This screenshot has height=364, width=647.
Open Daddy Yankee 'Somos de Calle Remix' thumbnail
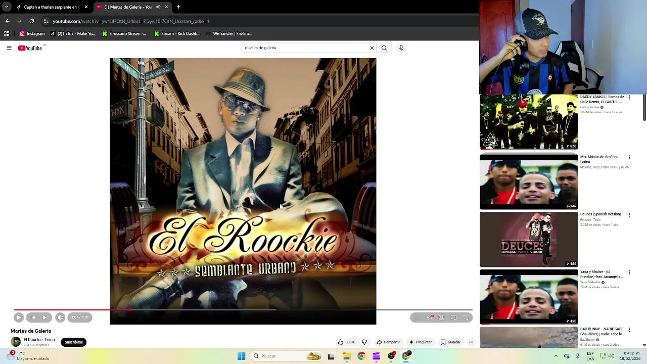point(529,122)
